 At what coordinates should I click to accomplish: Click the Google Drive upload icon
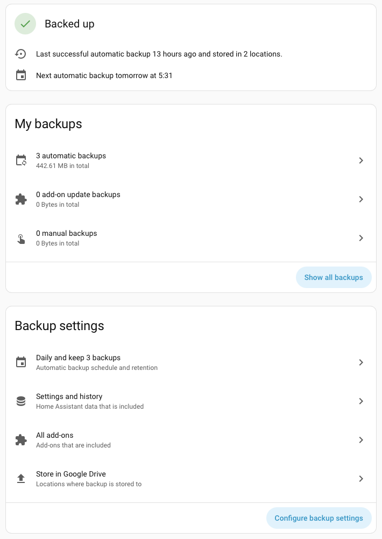click(21, 479)
